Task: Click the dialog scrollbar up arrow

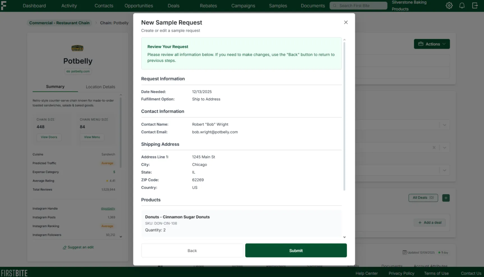Action: 344,40
